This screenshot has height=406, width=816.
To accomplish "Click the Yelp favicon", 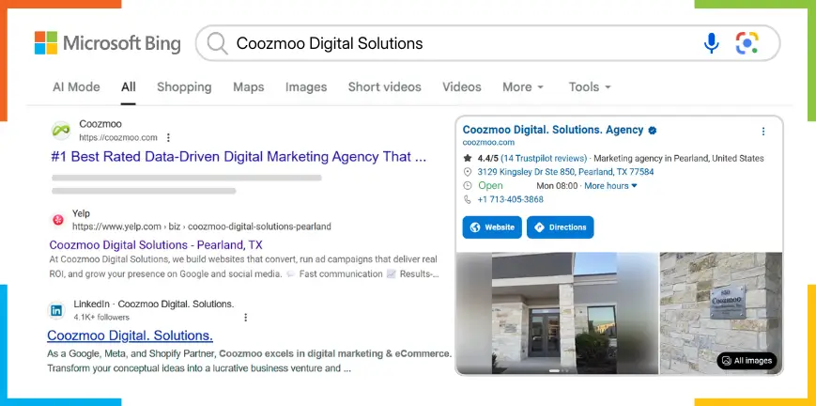I will (58, 220).
